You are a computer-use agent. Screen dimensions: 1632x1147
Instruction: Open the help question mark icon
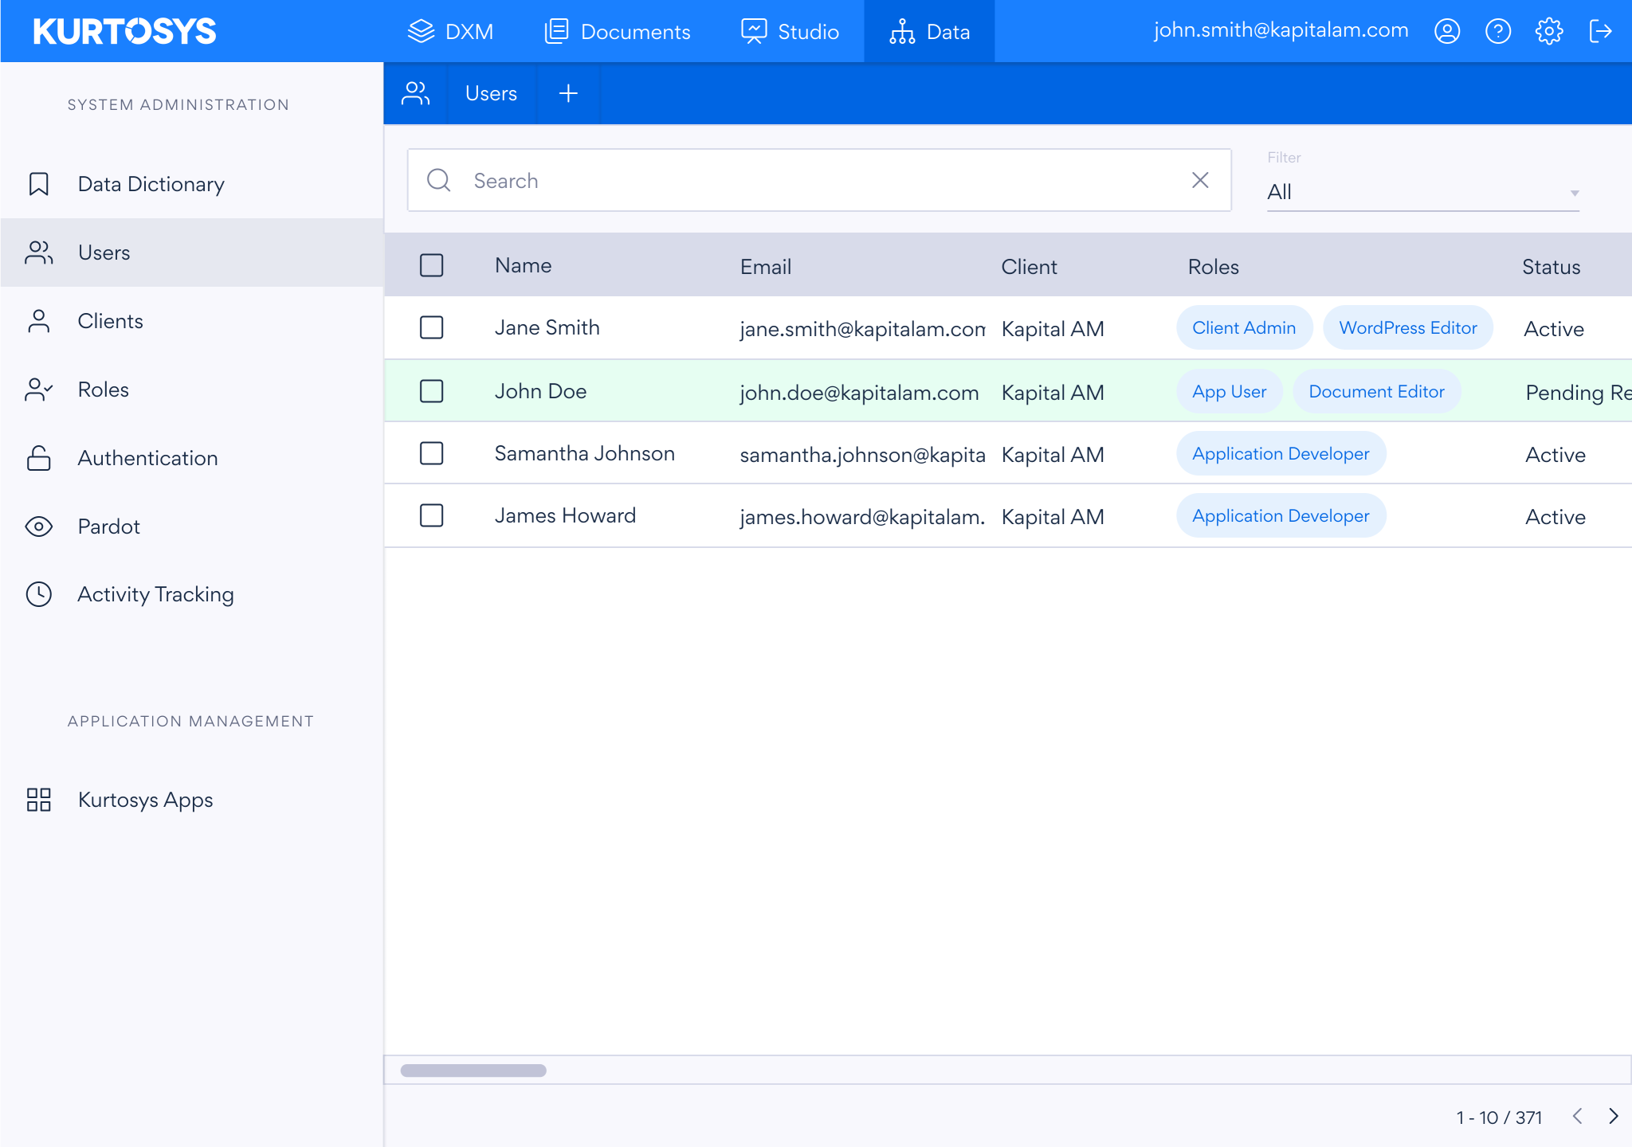click(x=1497, y=32)
